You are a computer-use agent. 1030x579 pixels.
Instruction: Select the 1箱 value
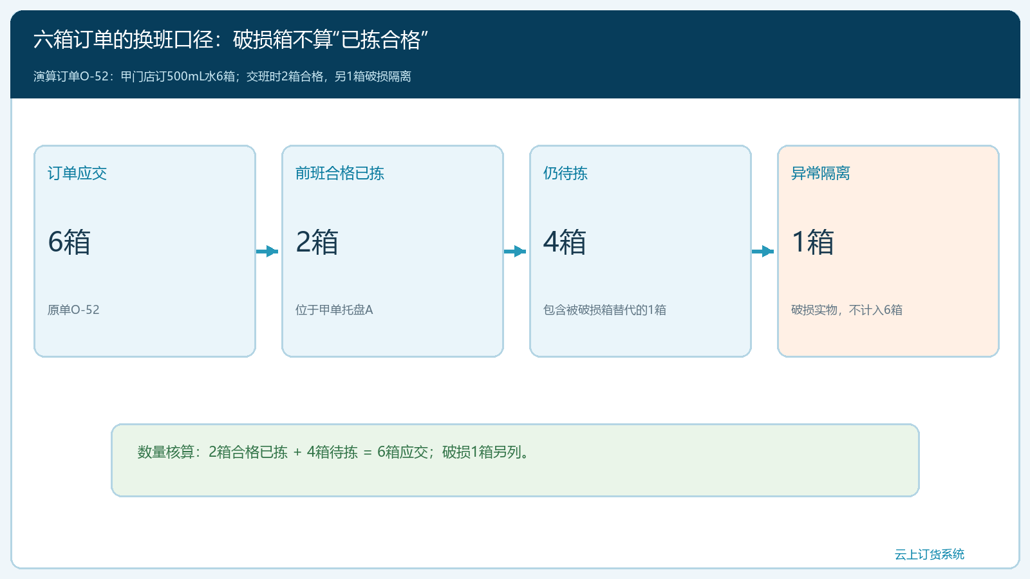click(x=812, y=243)
